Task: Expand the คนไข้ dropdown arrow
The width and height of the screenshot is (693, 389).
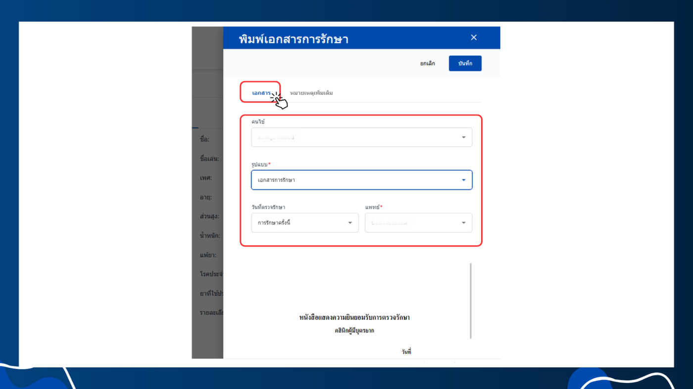Action: click(464, 137)
